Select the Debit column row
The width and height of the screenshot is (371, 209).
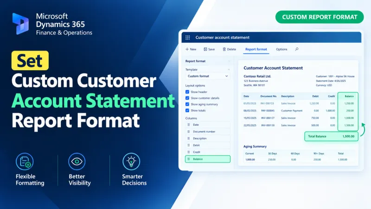(x=207, y=145)
